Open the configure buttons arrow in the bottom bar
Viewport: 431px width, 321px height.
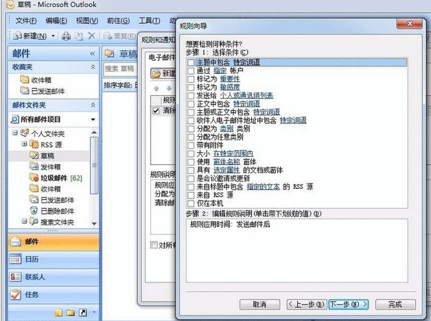coord(94,312)
